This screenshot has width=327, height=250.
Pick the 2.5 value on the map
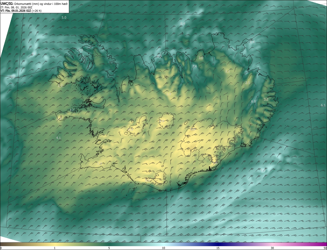(248, 83)
